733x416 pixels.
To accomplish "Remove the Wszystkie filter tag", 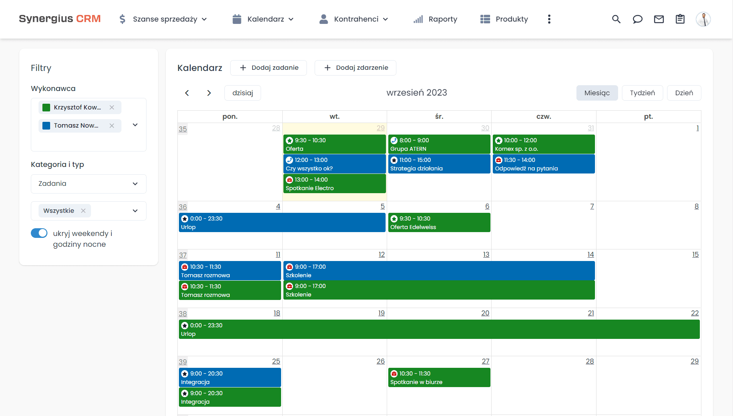I will click(83, 211).
